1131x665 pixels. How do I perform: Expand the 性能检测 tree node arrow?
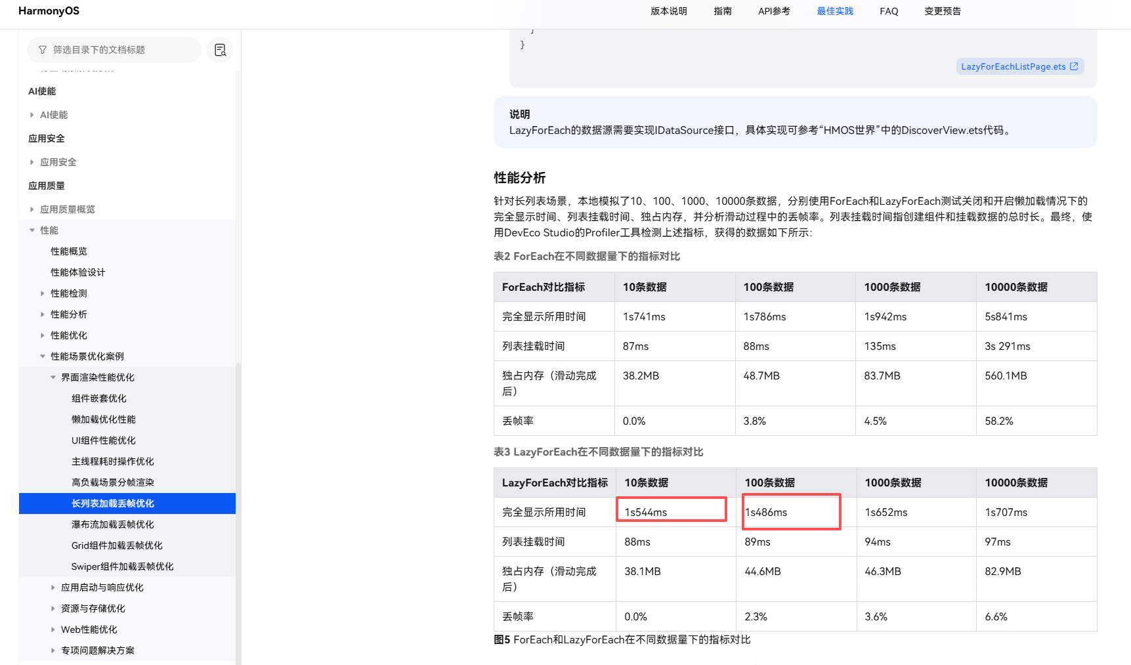[x=43, y=293]
